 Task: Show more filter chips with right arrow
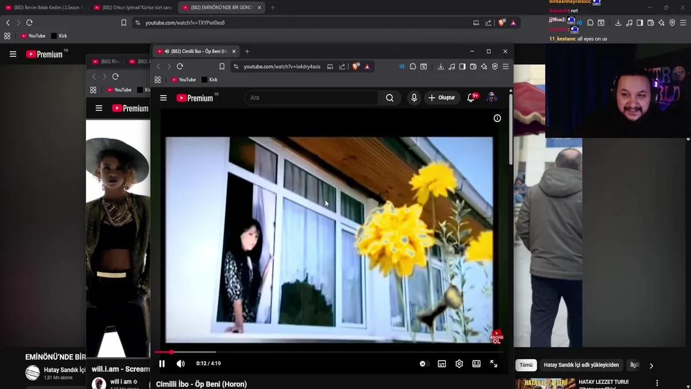651,366
